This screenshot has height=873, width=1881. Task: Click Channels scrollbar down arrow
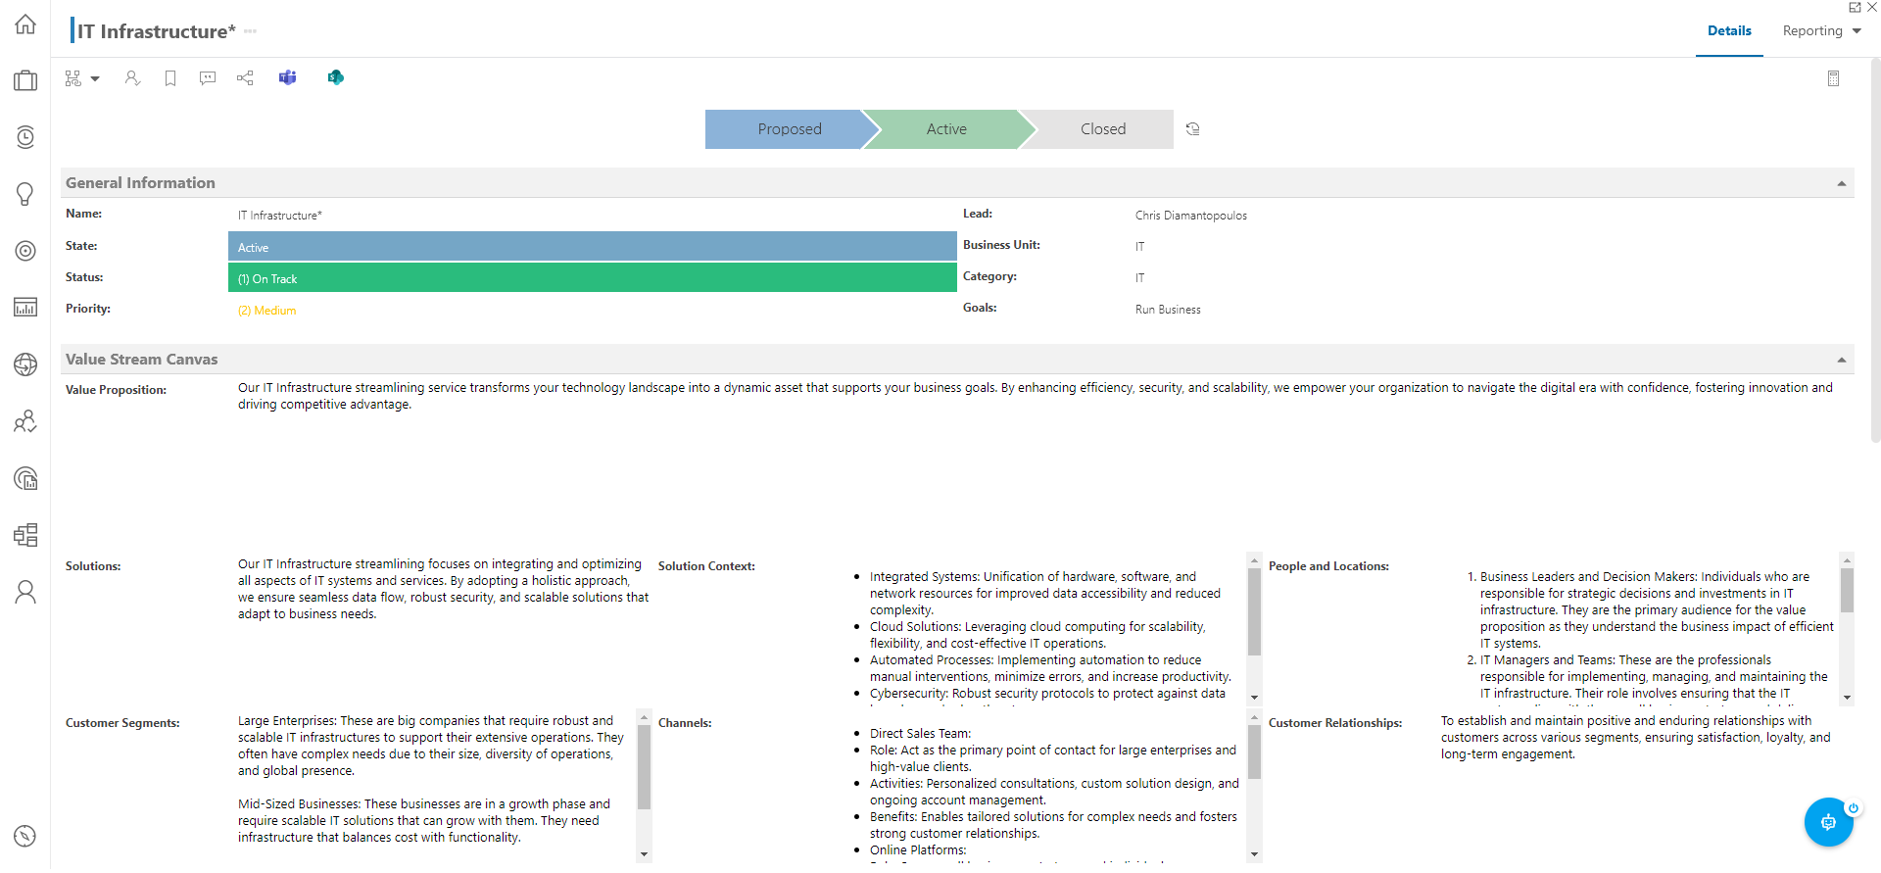(1254, 854)
